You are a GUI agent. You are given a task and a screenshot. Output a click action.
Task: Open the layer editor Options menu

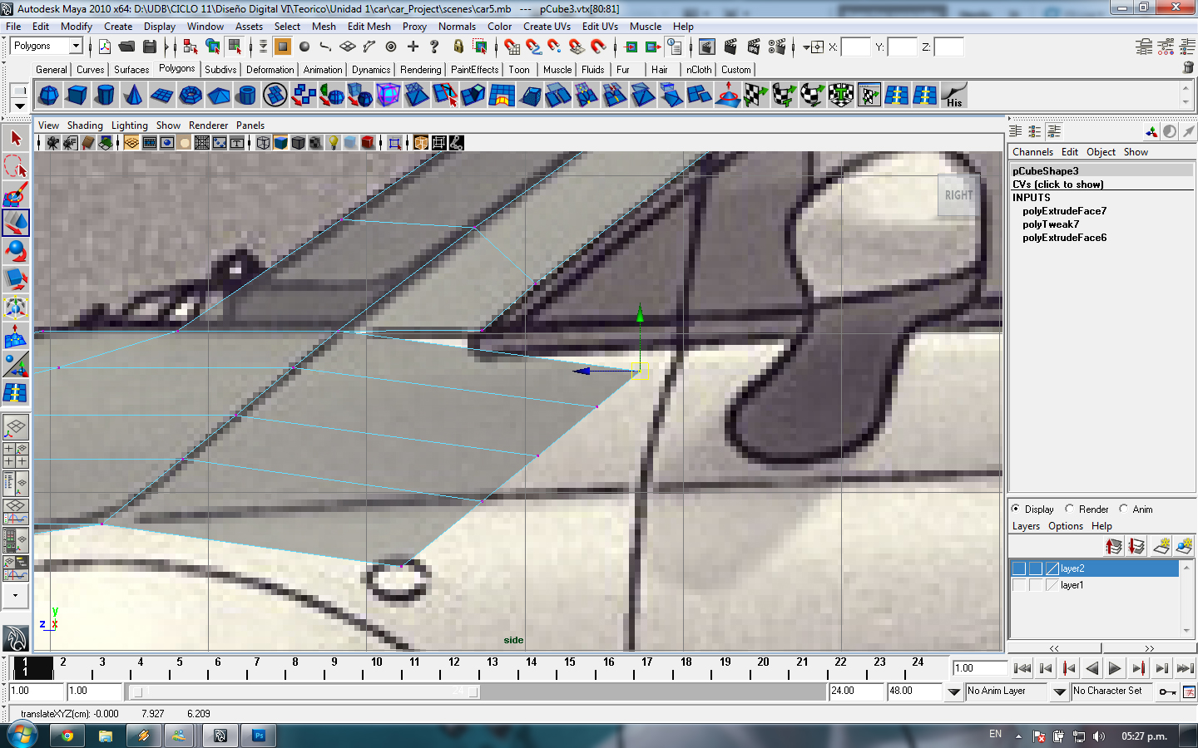(x=1066, y=526)
